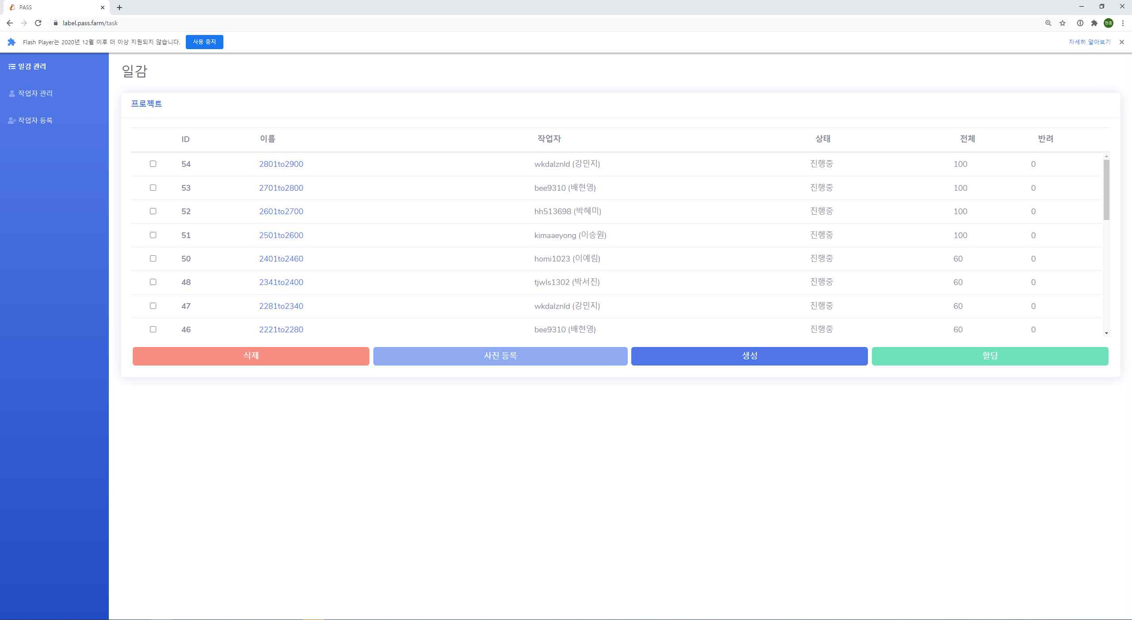Click the ID column header

coord(185,139)
